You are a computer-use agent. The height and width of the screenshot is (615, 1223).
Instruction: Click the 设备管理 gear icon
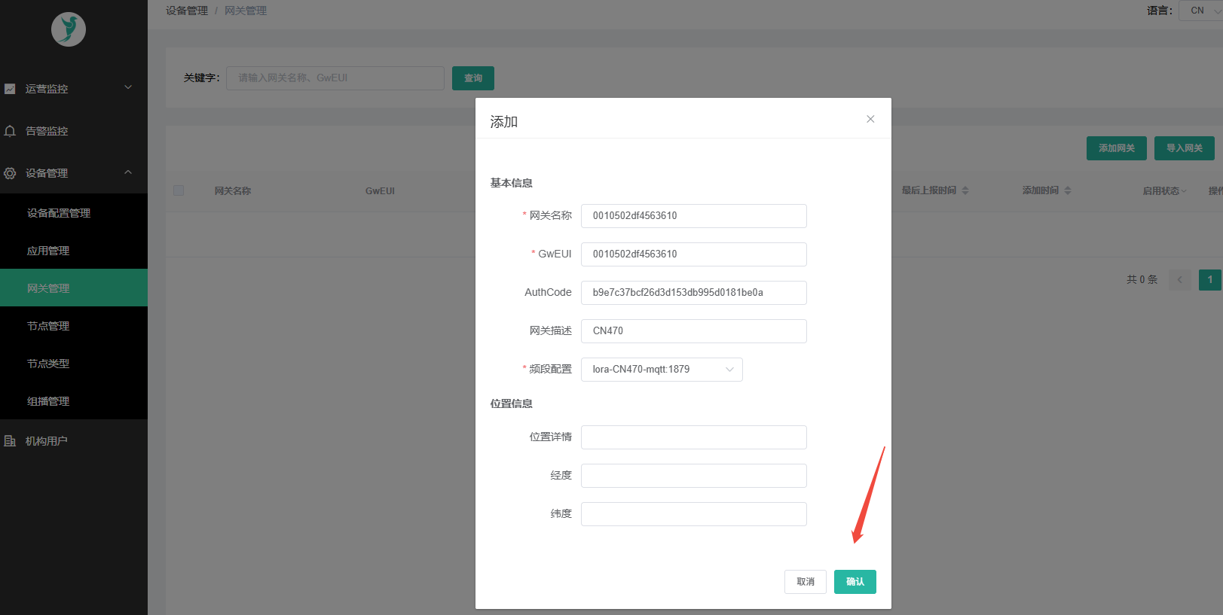[10, 173]
